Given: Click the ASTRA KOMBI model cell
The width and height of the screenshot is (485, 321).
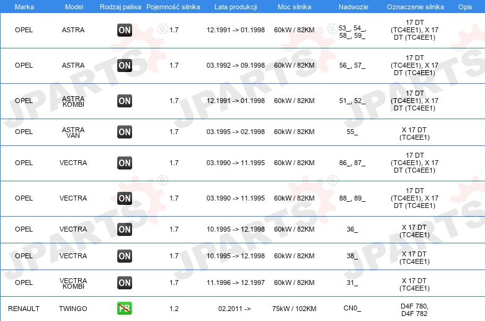Looking at the screenshot, I should coord(73,101).
